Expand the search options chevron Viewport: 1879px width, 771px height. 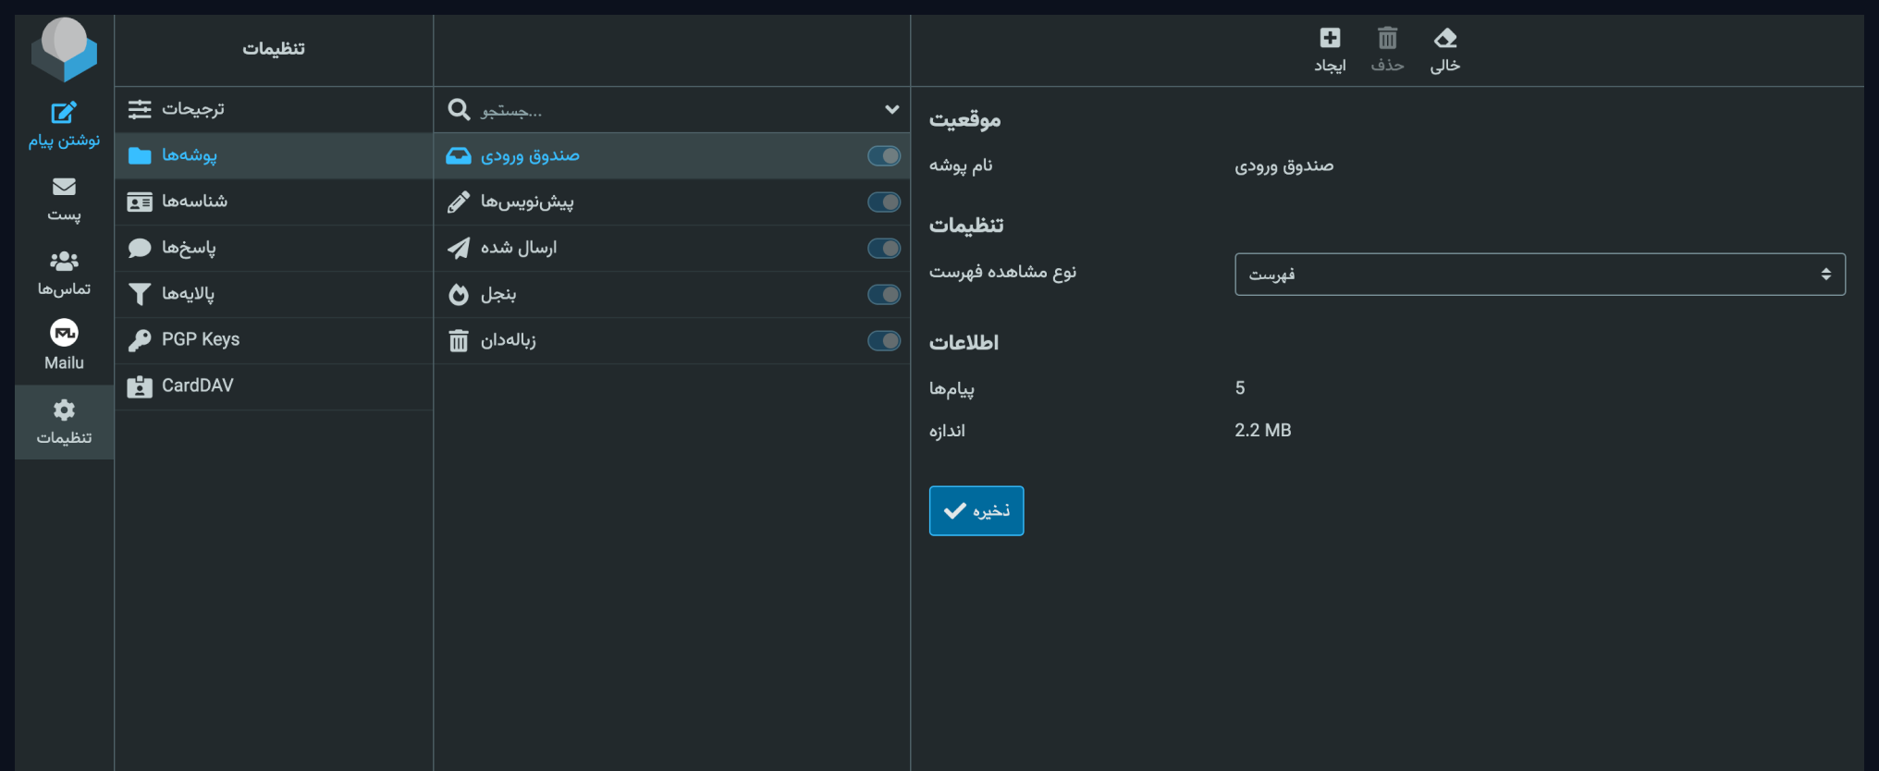tap(891, 110)
